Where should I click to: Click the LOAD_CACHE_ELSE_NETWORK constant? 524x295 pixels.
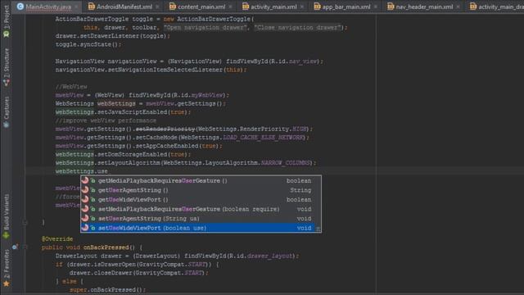(264, 138)
